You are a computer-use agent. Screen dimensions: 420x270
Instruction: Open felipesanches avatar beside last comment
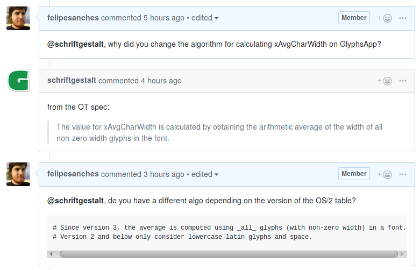(x=18, y=174)
